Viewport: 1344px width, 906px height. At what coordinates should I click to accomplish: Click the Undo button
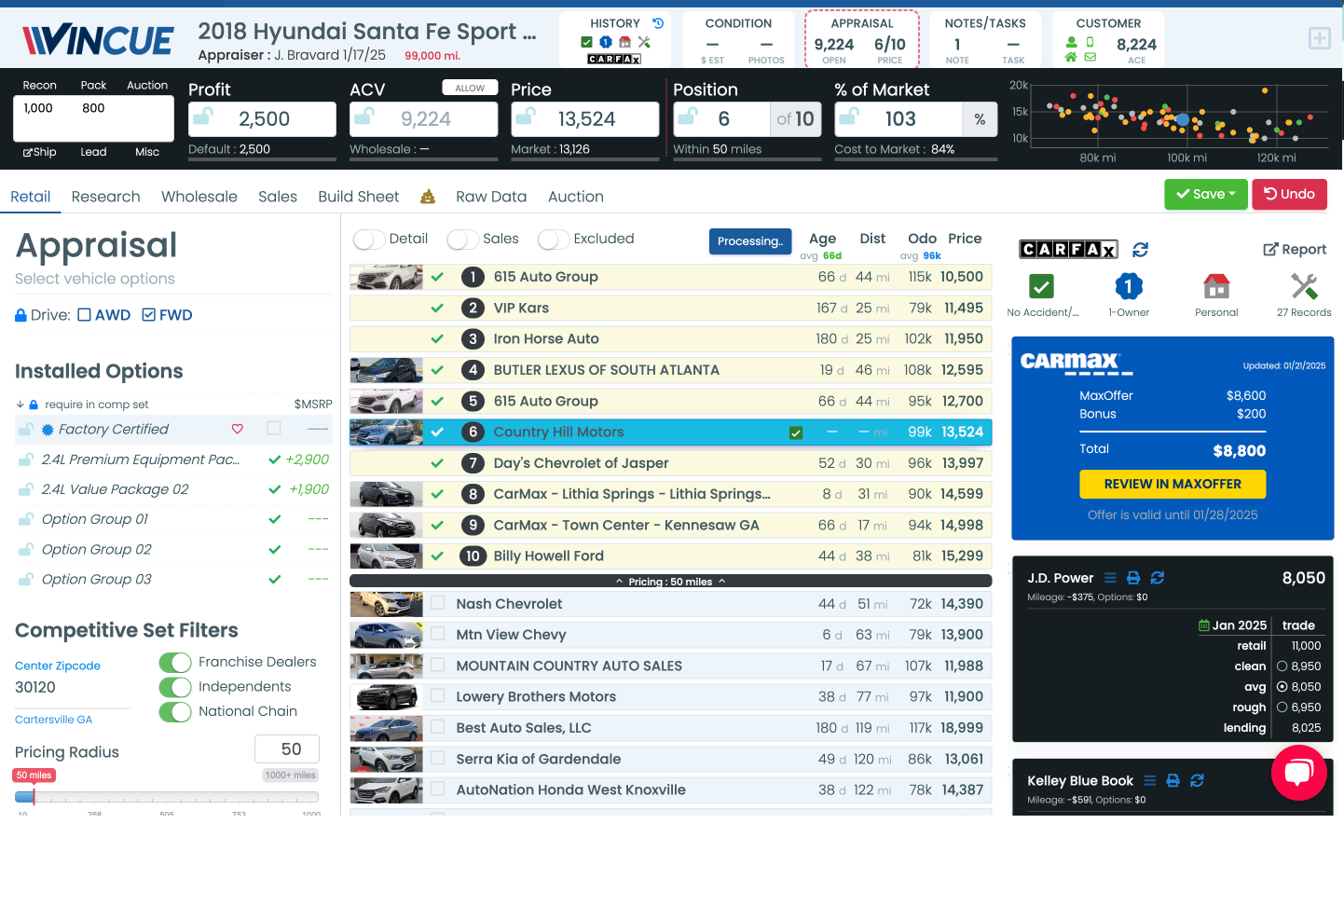point(1289,194)
